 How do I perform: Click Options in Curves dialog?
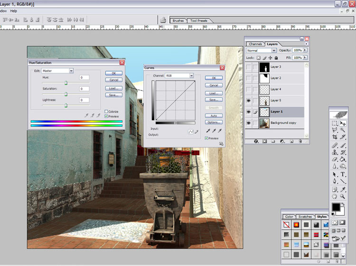214,122
